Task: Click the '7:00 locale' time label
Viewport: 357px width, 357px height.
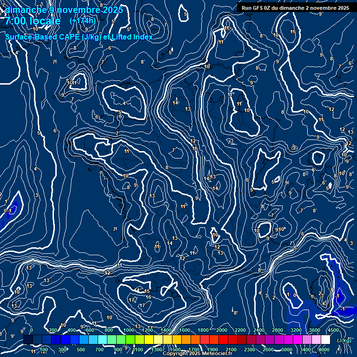Action: pos(32,21)
